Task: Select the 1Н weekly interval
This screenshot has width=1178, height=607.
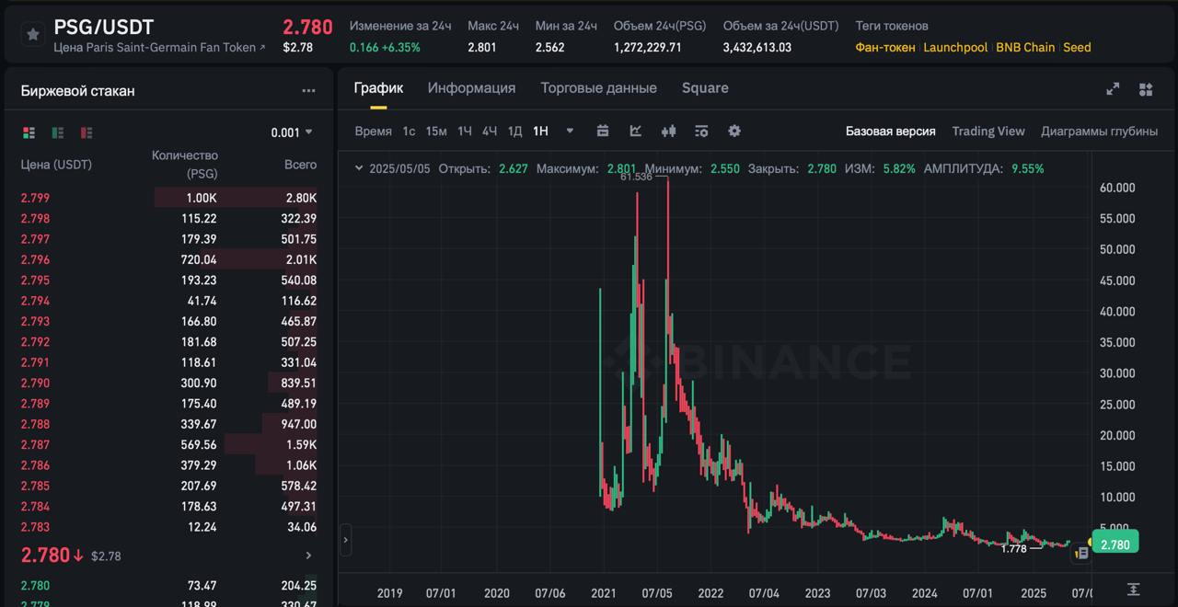Action: click(540, 132)
